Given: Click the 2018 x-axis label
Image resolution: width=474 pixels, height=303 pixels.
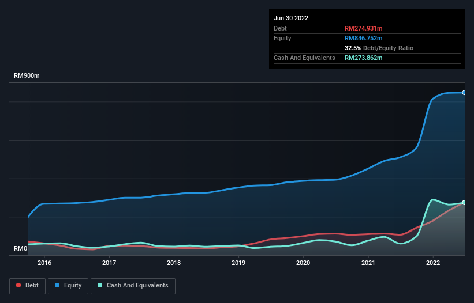Looking at the screenshot, I should (x=174, y=263).
